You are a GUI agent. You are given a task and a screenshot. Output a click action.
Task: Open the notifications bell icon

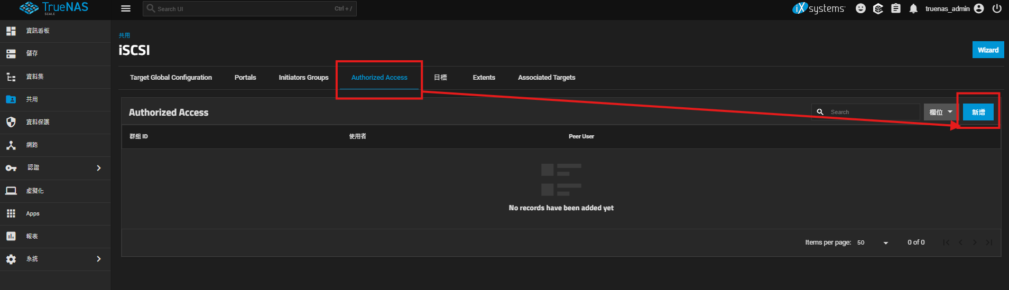(x=913, y=8)
